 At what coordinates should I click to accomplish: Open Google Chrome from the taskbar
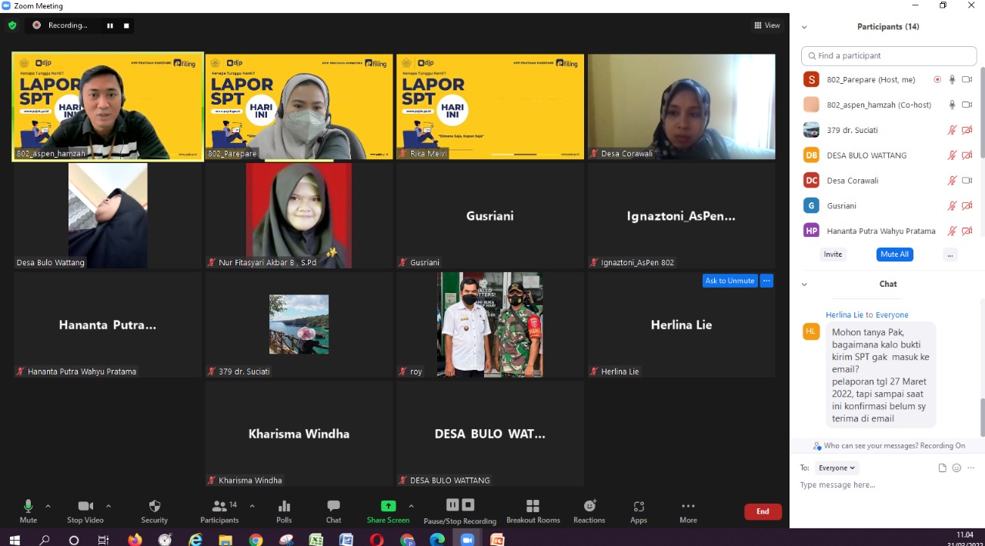(255, 540)
